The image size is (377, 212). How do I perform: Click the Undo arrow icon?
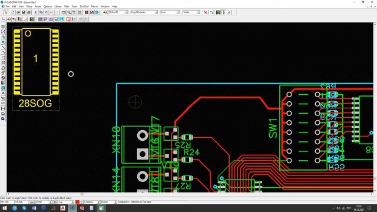51,12
